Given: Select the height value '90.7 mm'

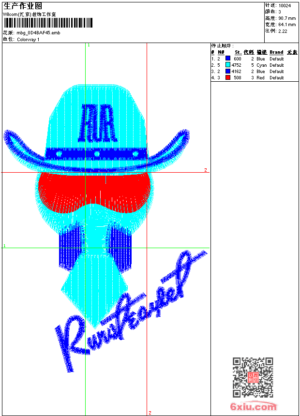Looking at the screenshot, I should click(x=287, y=18).
